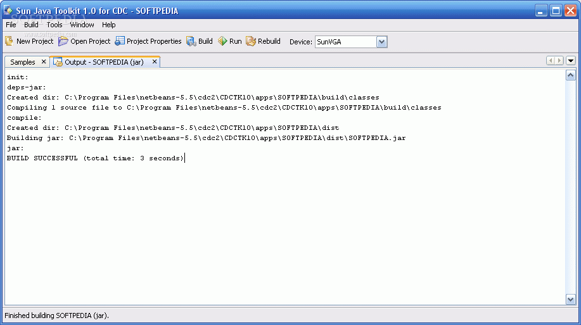
Task: Select the Output - SOFTPEDIA (jar) tab
Action: [104, 62]
